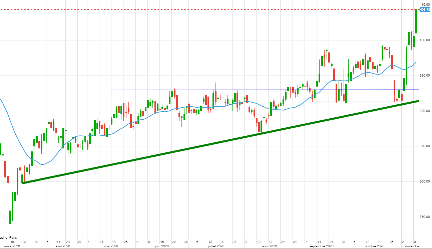Select the juin 2020 month label
Screen dimensions: 432x249
coord(162,246)
